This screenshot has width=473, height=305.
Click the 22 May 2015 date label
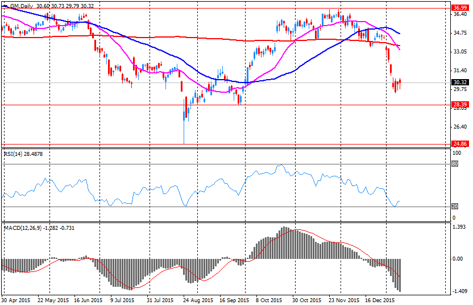tap(53, 300)
